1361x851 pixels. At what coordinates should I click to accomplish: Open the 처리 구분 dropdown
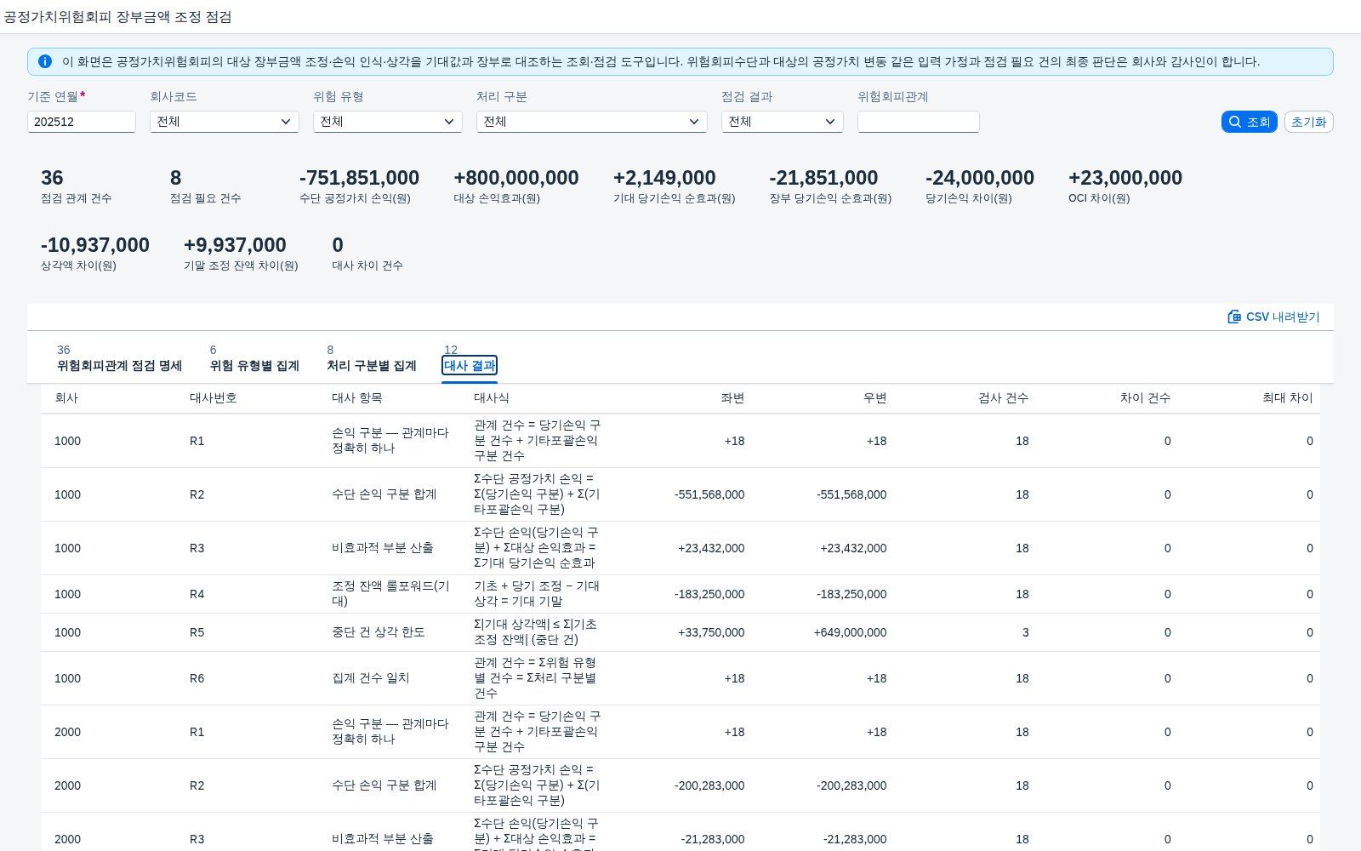(x=592, y=122)
